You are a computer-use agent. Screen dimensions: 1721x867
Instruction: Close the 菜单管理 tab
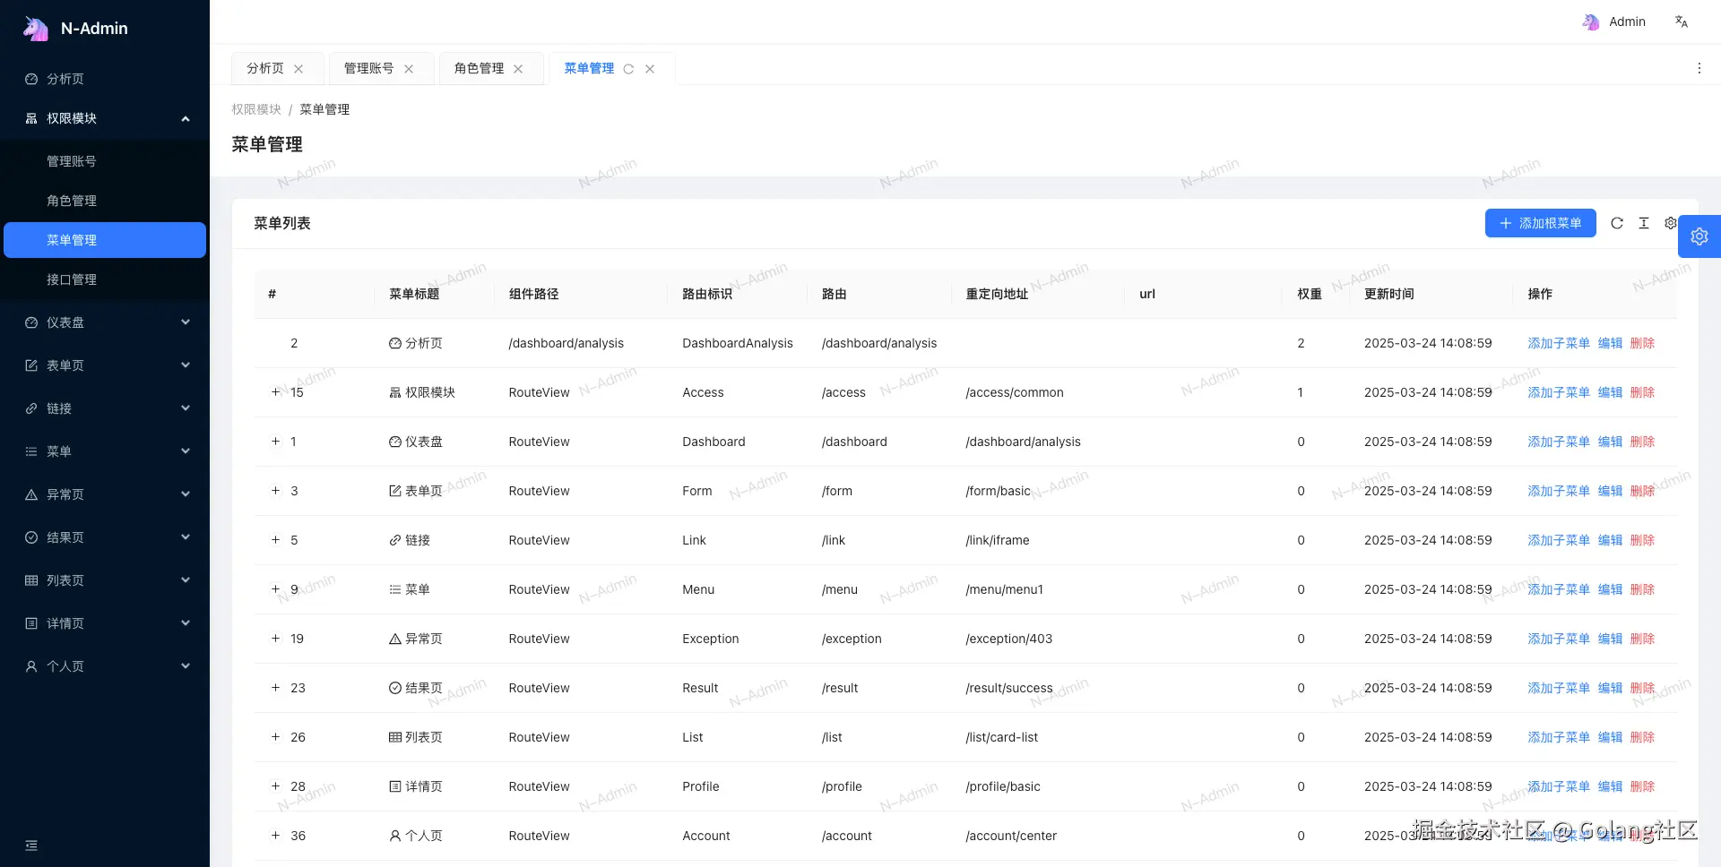[x=650, y=69]
